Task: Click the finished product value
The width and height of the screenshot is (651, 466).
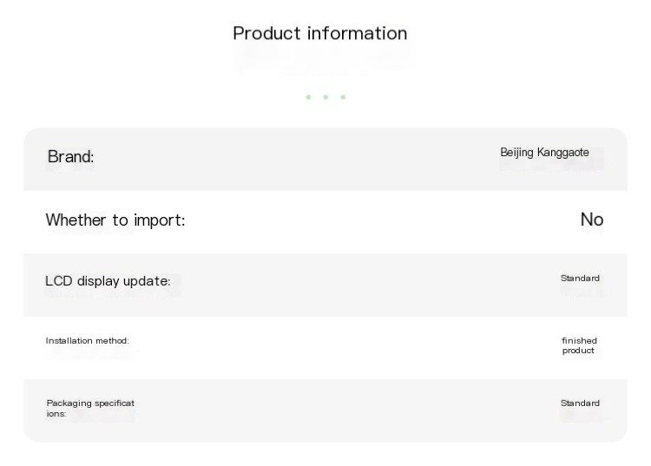Action: click(x=579, y=345)
